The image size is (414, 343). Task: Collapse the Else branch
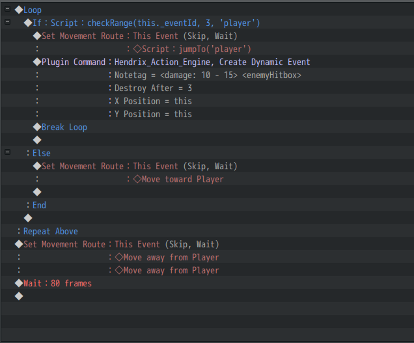point(7,153)
